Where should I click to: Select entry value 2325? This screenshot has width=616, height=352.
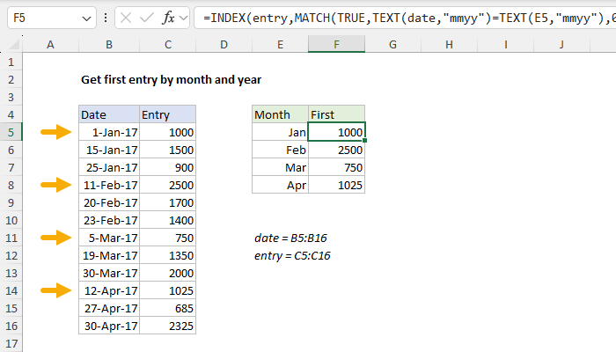(x=168, y=326)
